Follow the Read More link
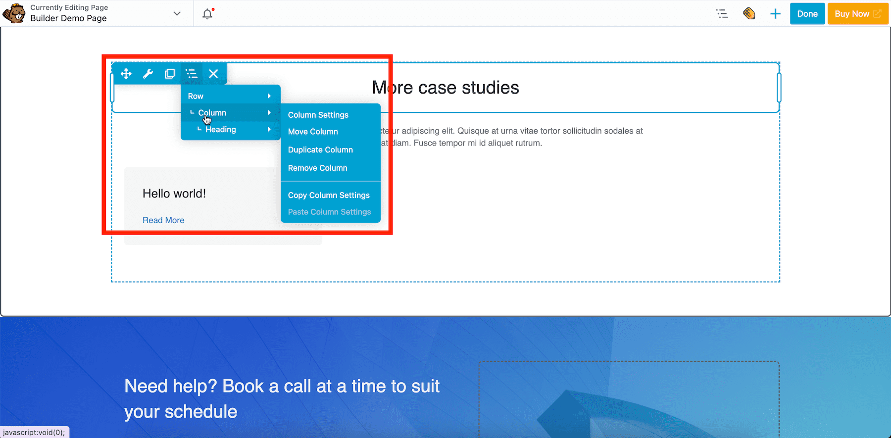This screenshot has height=438, width=891. coord(163,220)
